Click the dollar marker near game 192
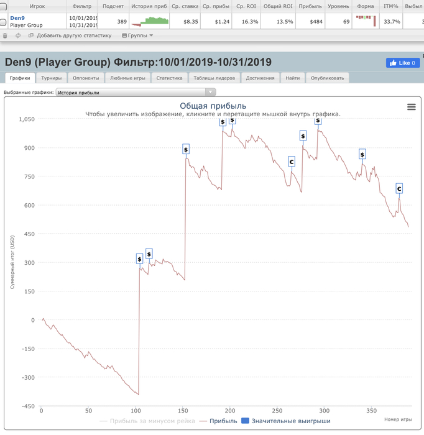The width and height of the screenshot is (424, 435). (223, 122)
